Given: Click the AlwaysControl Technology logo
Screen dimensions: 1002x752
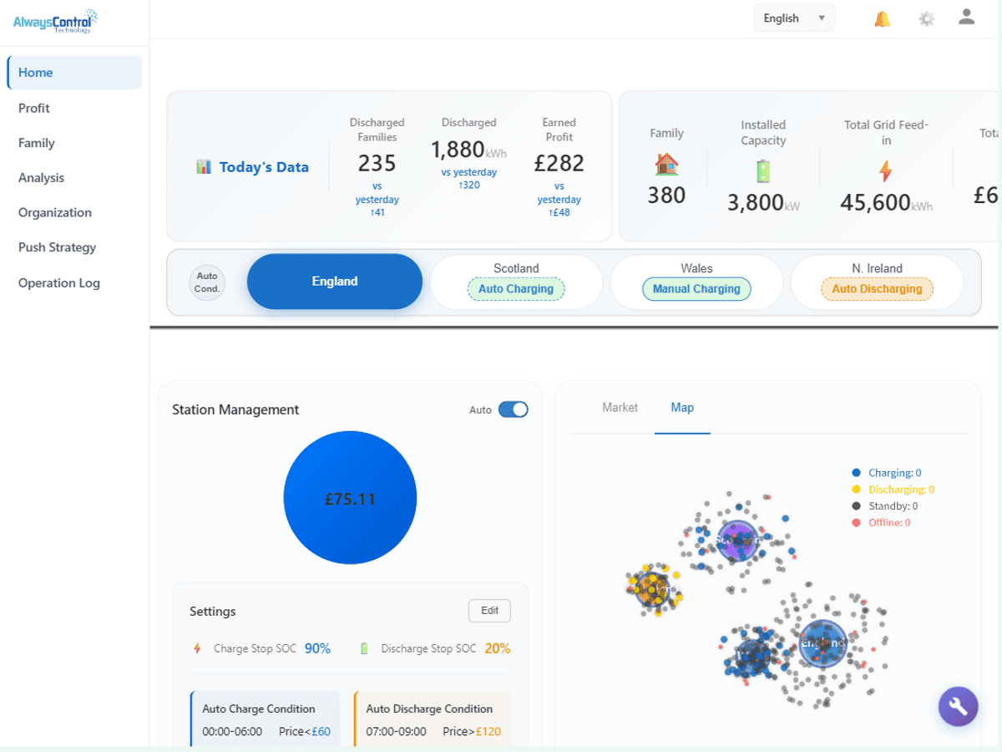Looking at the screenshot, I should (55, 21).
